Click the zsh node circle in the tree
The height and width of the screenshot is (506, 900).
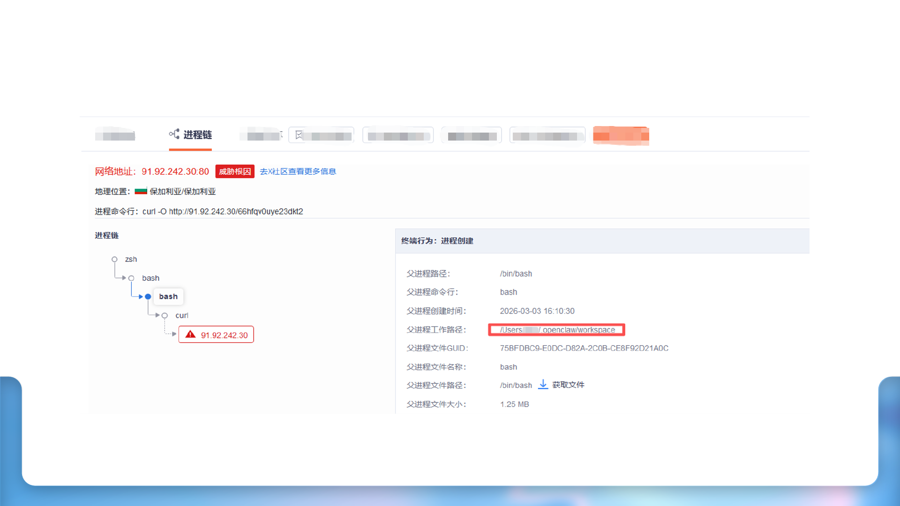pos(114,259)
